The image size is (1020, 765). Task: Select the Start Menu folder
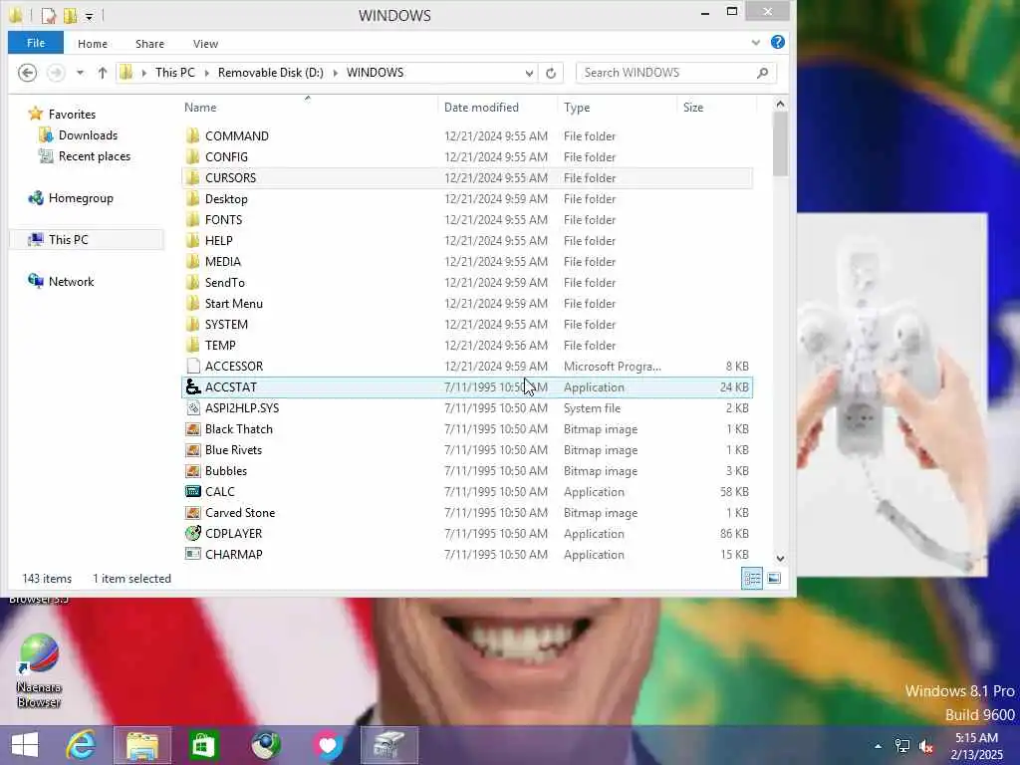tap(467, 303)
